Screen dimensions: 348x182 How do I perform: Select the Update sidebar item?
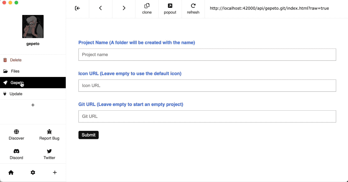(16, 94)
